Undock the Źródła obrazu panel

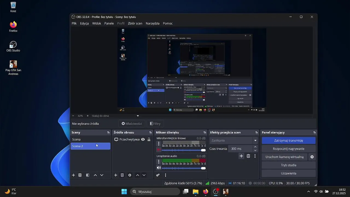[x=150, y=132]
